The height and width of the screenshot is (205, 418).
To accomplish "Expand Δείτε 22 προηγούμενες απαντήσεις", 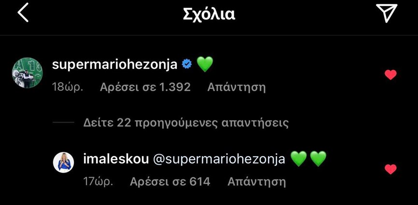I will click(186, 123).
